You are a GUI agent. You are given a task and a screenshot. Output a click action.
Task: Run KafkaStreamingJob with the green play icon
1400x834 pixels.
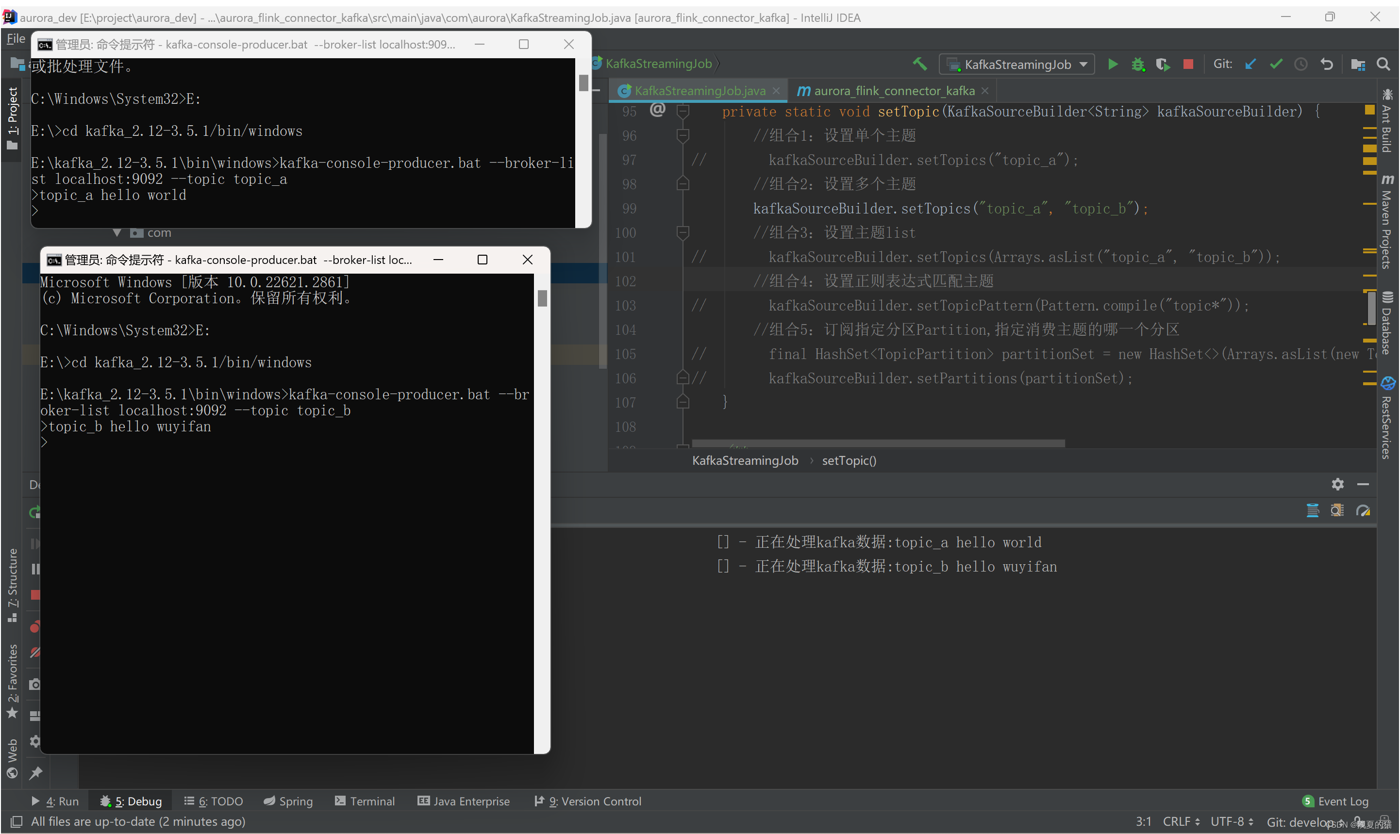(1112, 64)
